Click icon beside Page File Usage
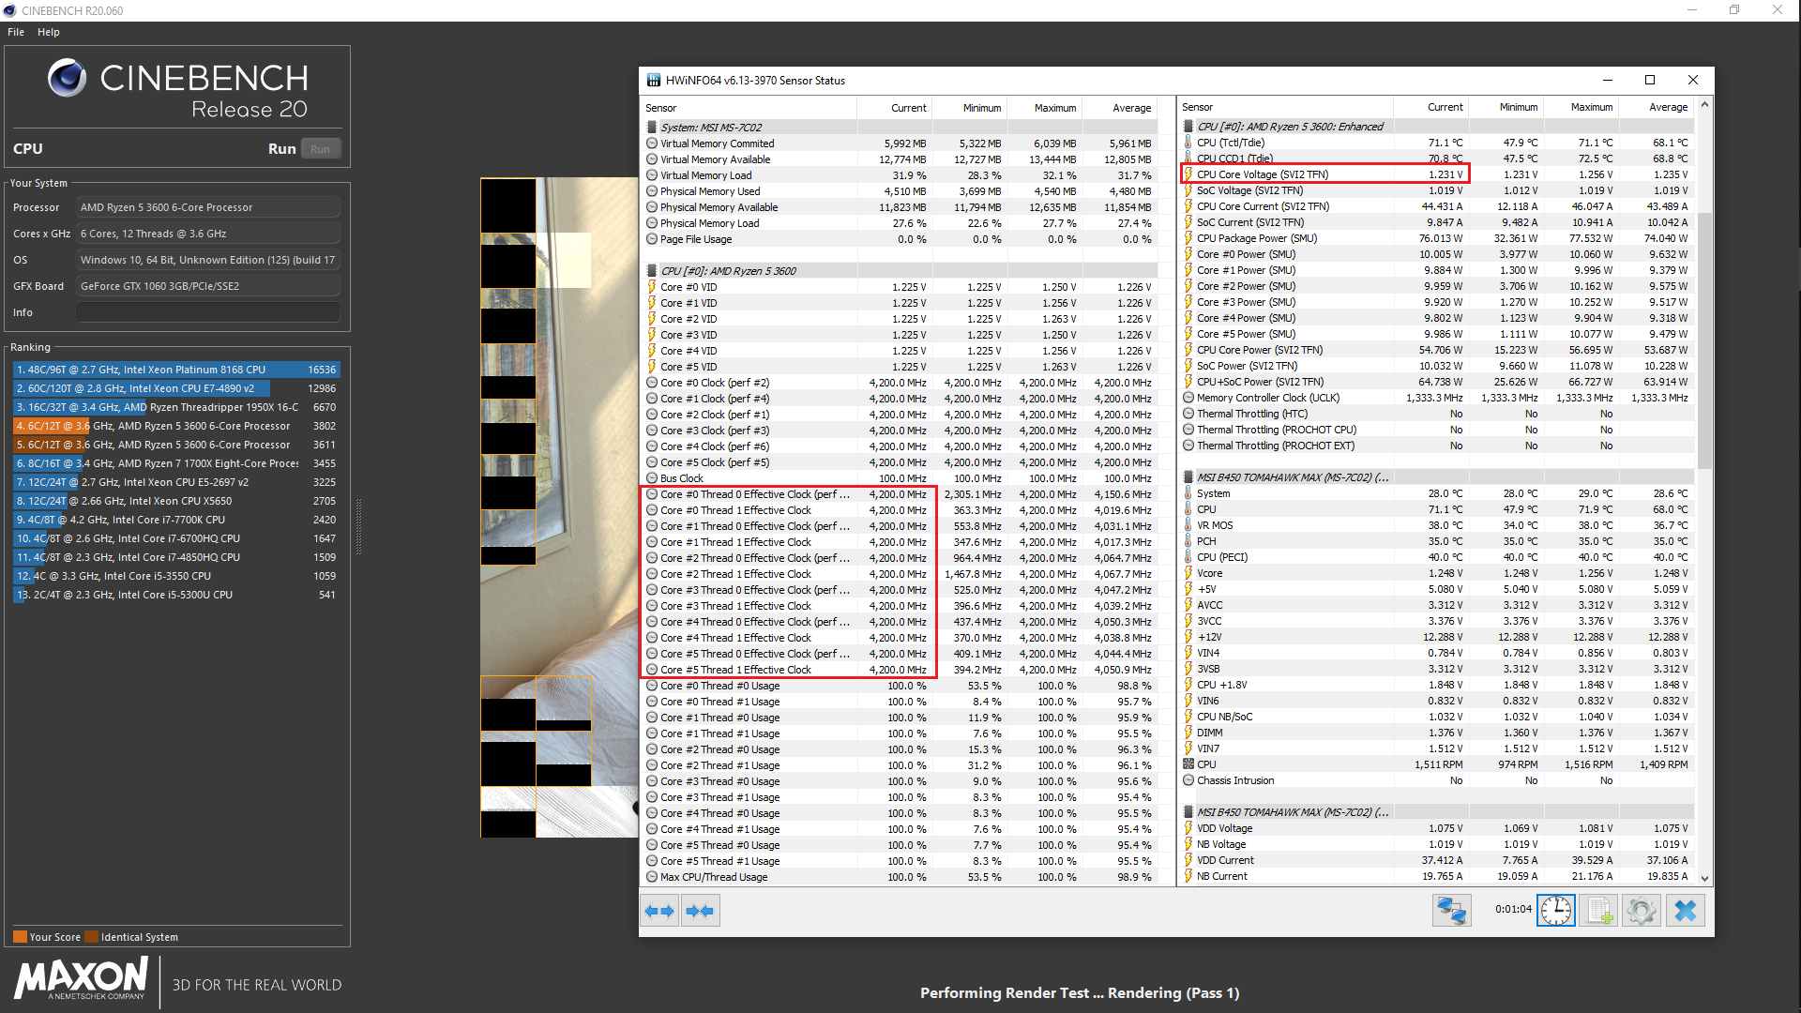The width and height of the screenshot is (1801, 1013). point(652,239)
